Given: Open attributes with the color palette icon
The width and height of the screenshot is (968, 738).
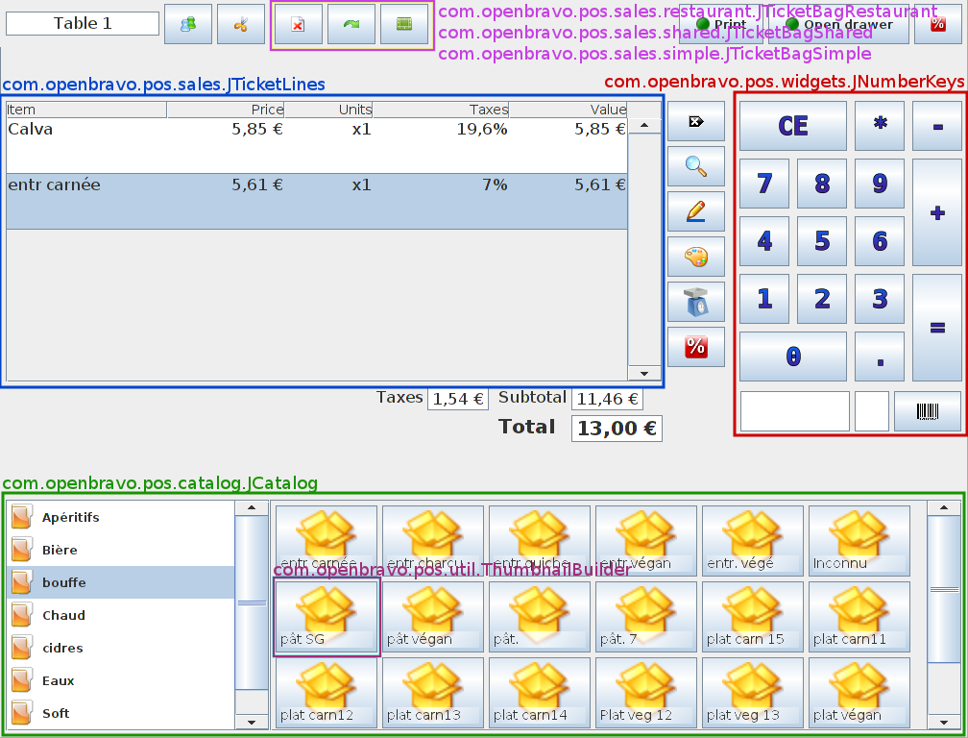Looking at the screenshot, I should (695, 257).
